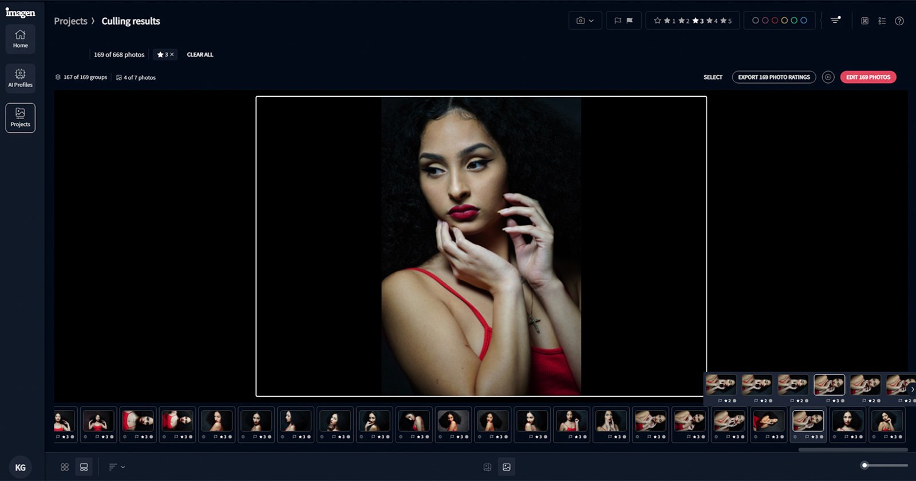Click the face-focus frame icon in top toolbar
Viewport: 916px width, 481px height.
click(x=864, y=21)
